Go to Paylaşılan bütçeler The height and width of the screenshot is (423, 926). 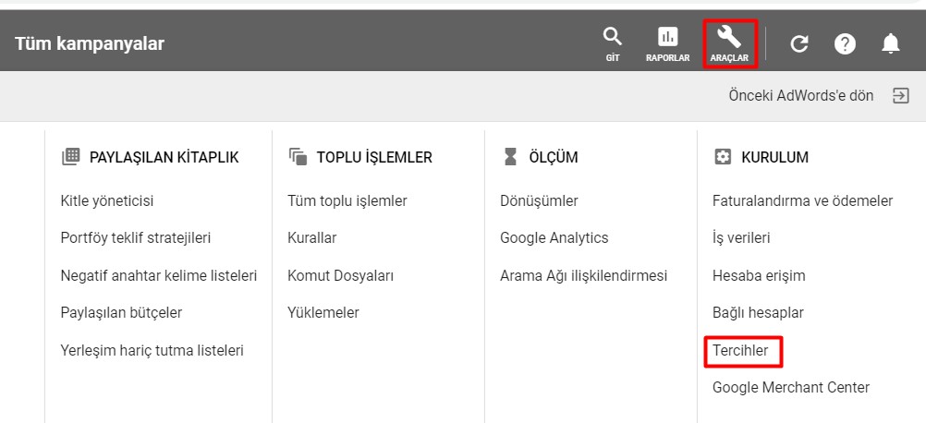[x=121, y=312]
